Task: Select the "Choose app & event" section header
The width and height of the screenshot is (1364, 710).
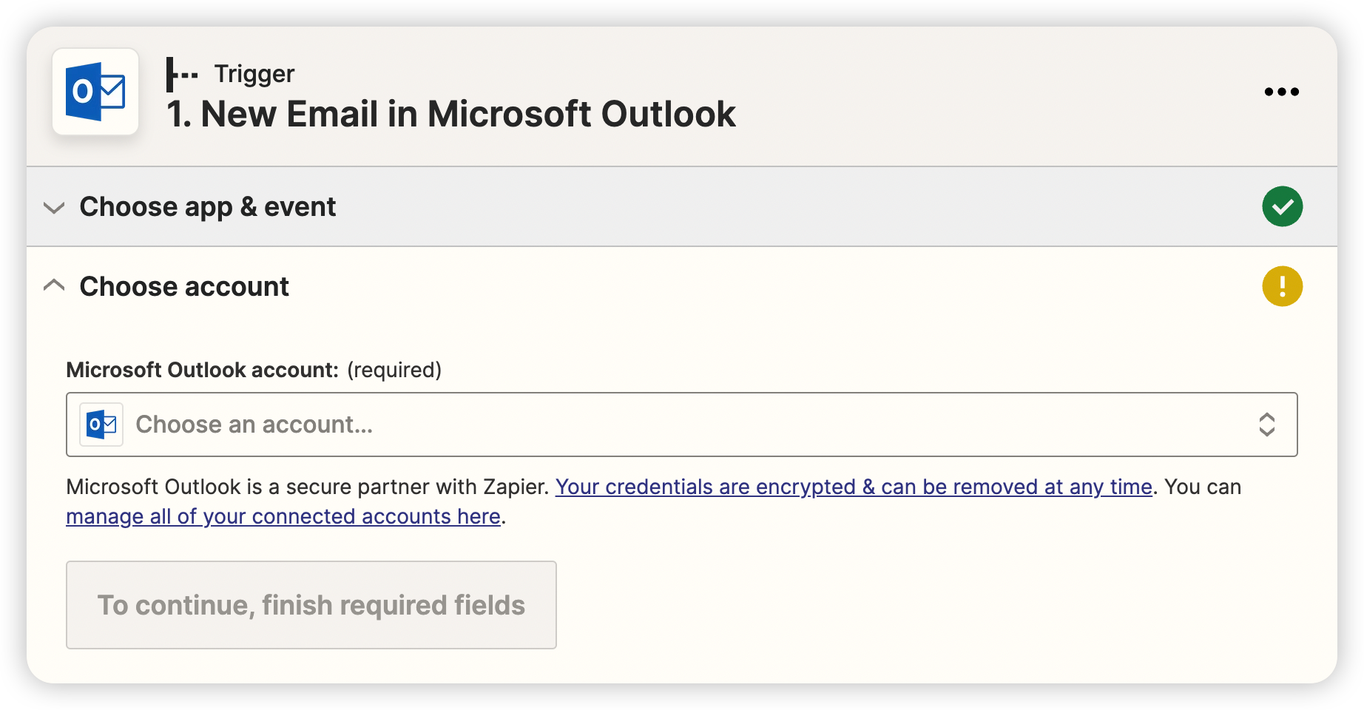Action: tap(208, 207)
